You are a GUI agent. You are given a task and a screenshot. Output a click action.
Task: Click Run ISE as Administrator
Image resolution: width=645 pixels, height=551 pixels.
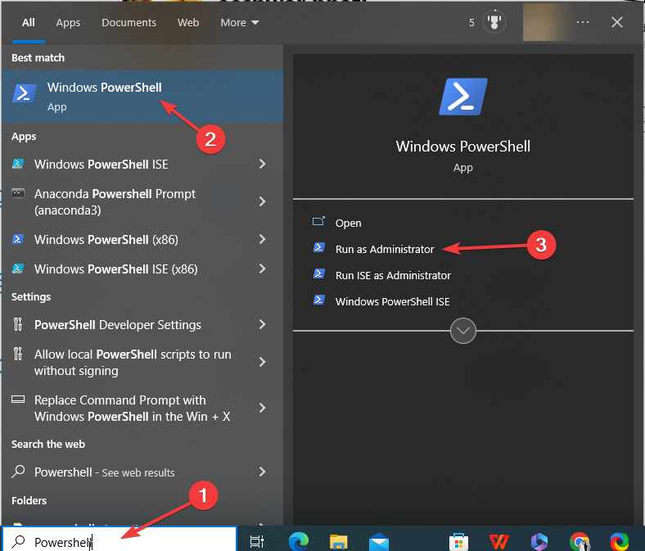point(392,275)
